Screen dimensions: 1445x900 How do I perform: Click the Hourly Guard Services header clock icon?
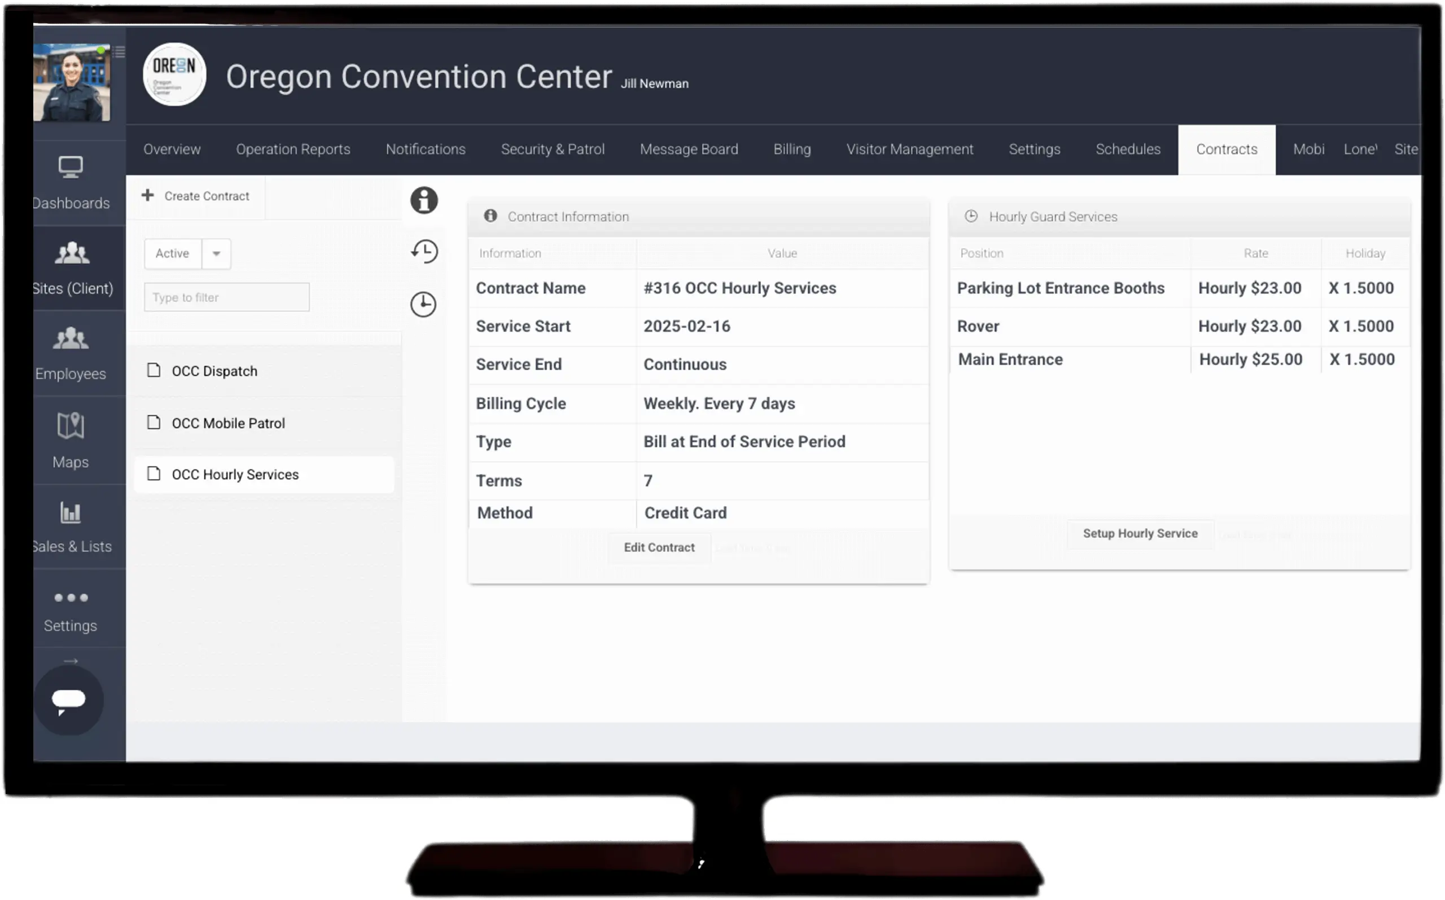coord(971,216)
